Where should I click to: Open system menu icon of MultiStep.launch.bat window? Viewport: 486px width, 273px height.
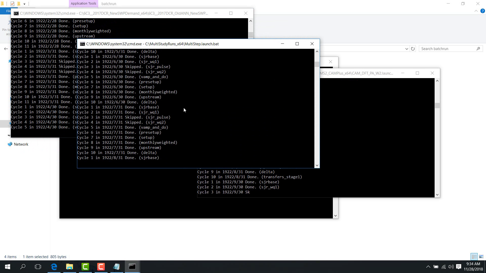tap(82, 44)
